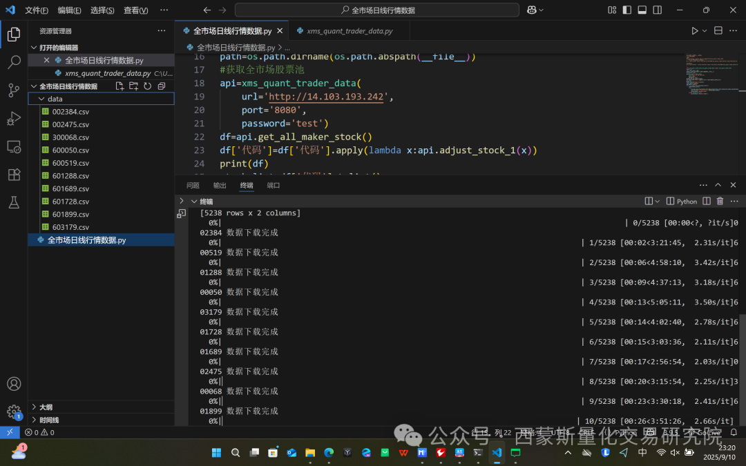The height and width of the screenshot is (466, 746).
Task: Toggle primary side bar visibility
Action: coord(627,10)
